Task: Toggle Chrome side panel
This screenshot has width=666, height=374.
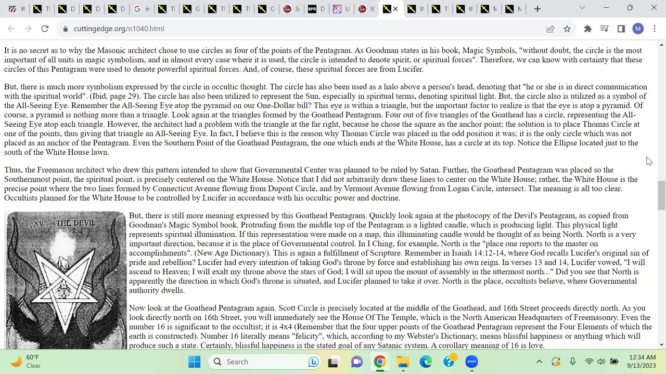Action: (x=621, y=29)
